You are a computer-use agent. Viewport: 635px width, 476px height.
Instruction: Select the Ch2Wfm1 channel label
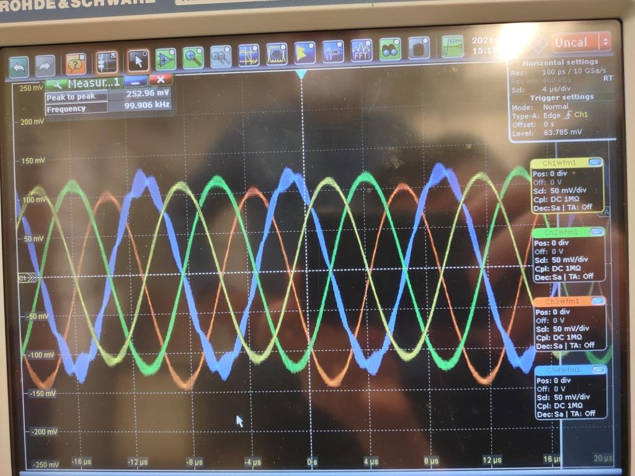tap(561, 232)
